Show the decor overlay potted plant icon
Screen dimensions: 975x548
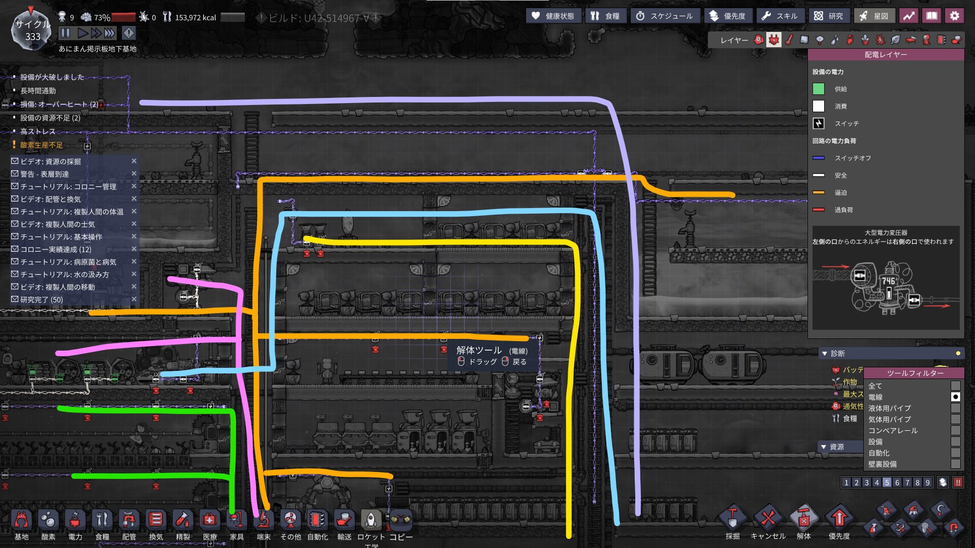click(x=865, y=40)
